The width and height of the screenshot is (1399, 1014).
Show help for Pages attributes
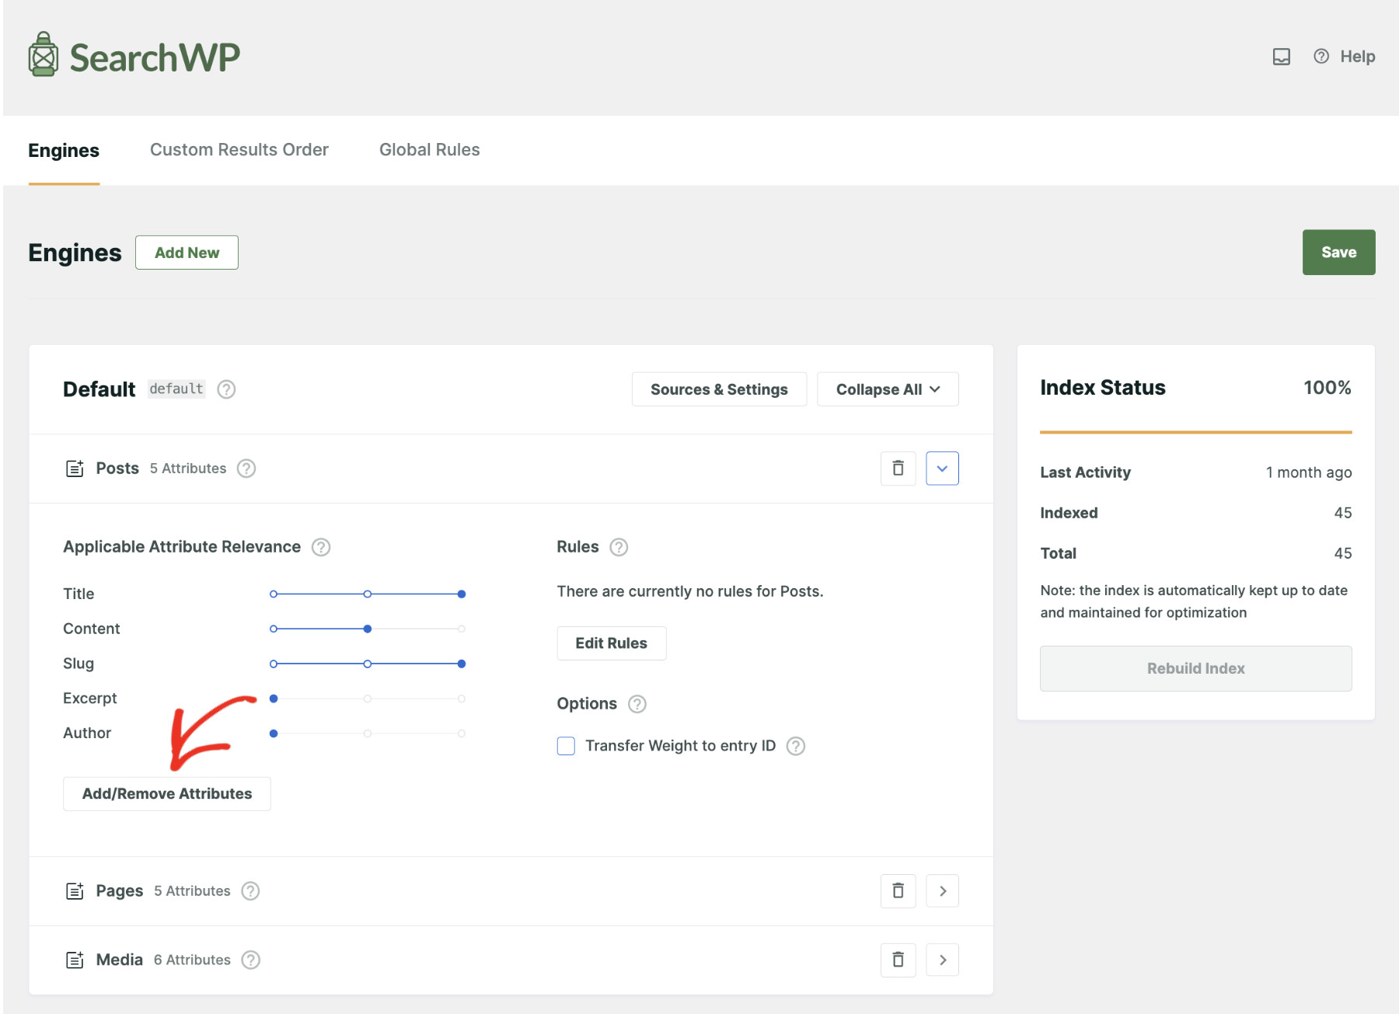pos(250,891)
